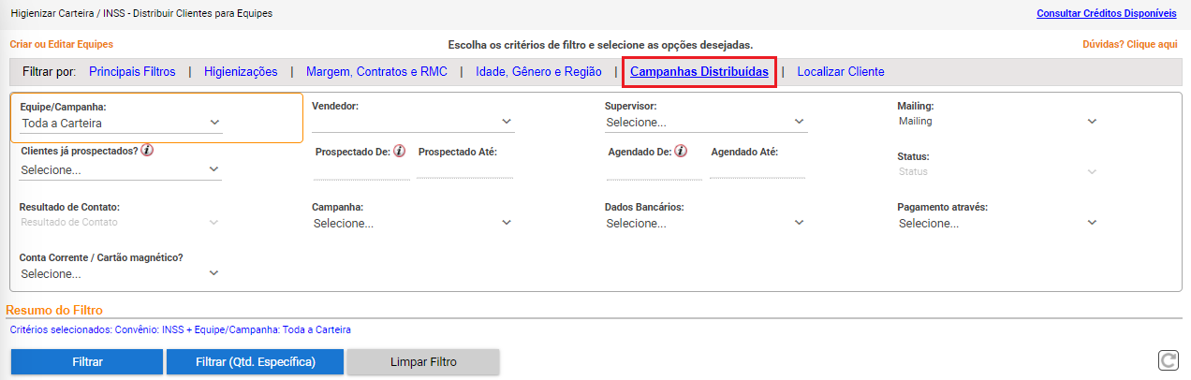Open the Resultado de Contato dropdown
Viewport: 1191px width, 380px height.
click(x=121, y=222)
